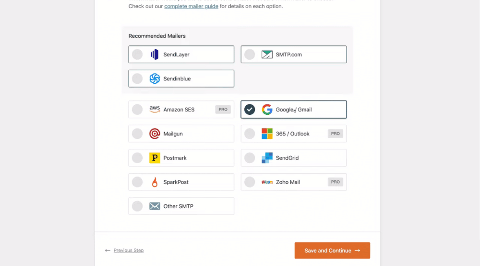
Task: Click the Zoho Mail logo
Action: [267, 182]
